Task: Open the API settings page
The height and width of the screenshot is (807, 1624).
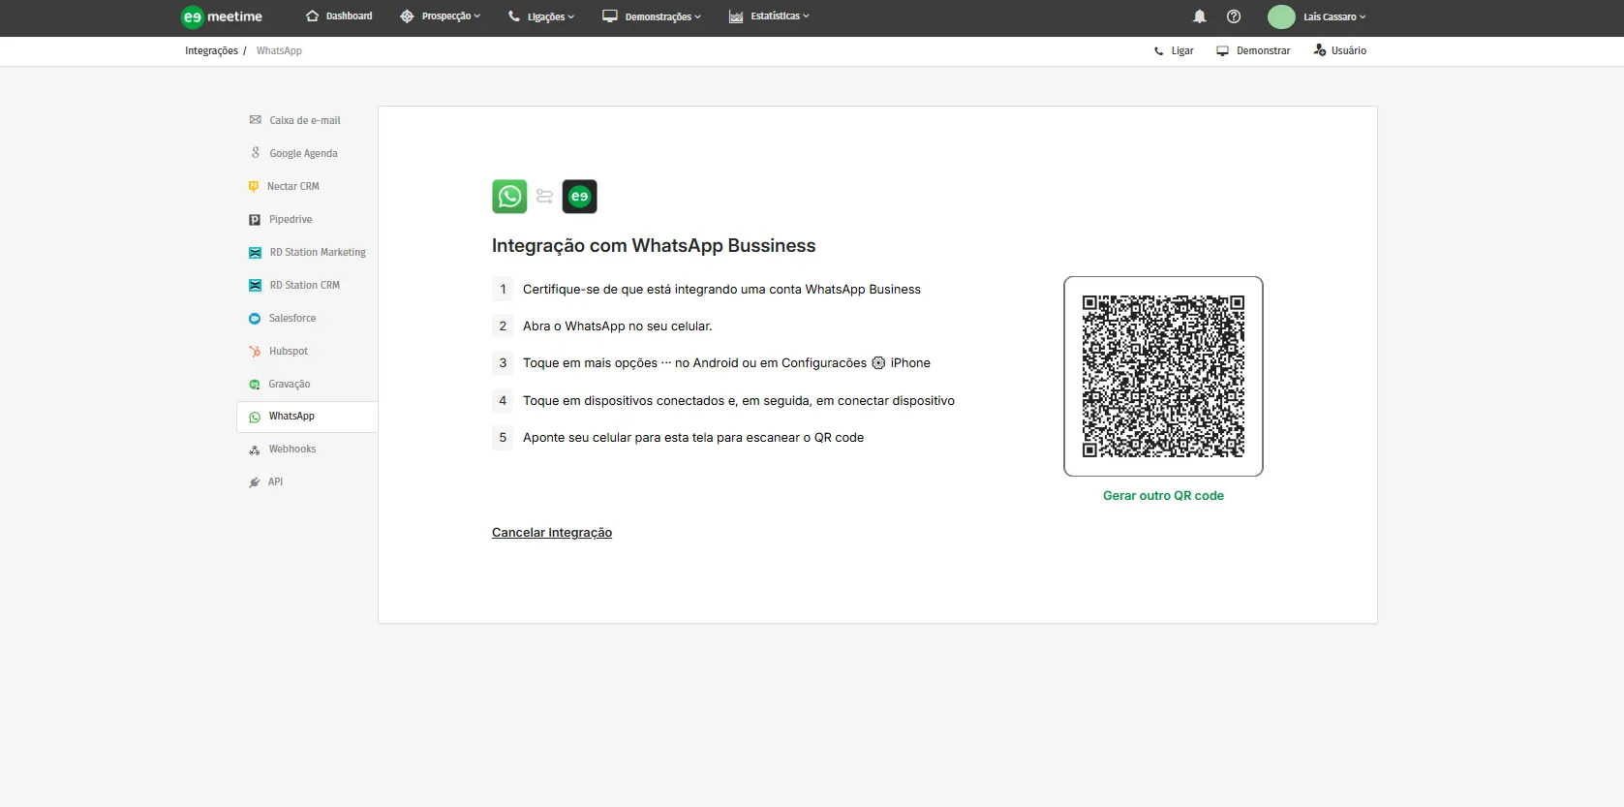Action: [276, 482]
